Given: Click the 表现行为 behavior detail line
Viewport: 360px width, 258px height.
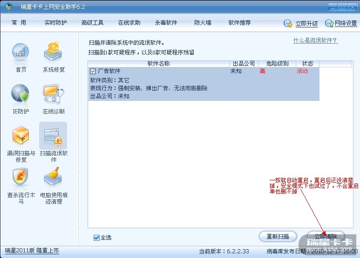Looking at the screenshot, I should click(149, 88).
